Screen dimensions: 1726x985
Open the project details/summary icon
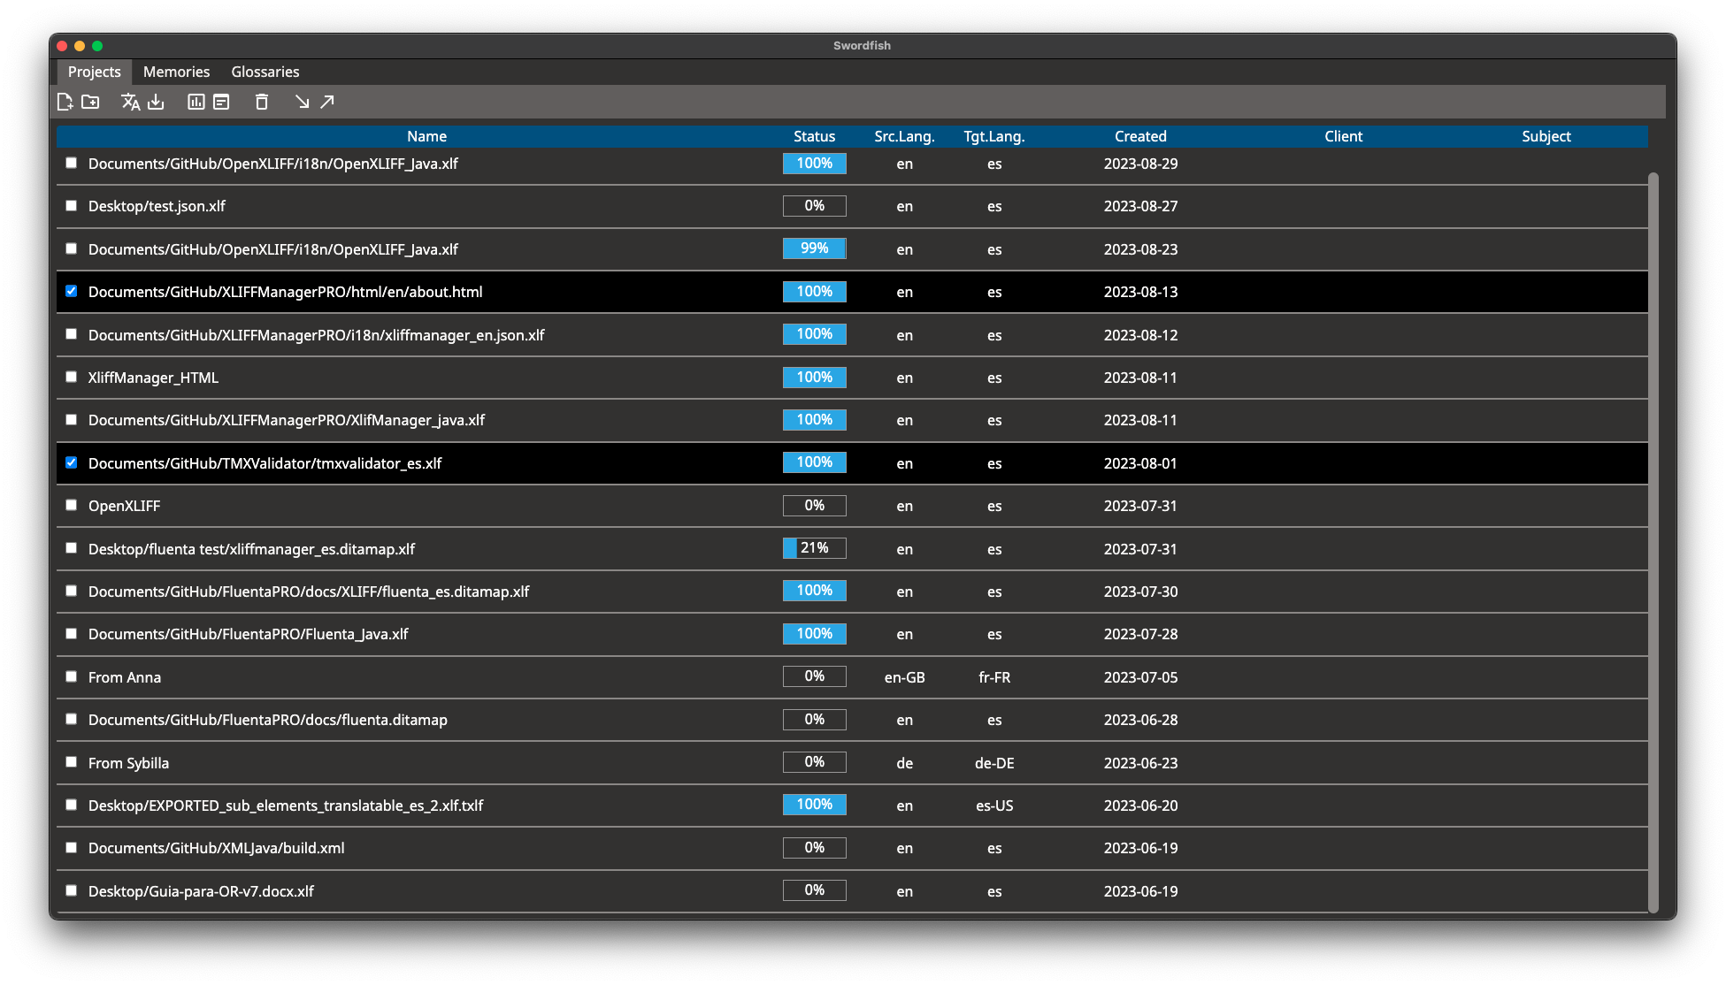tap(220, 102)
